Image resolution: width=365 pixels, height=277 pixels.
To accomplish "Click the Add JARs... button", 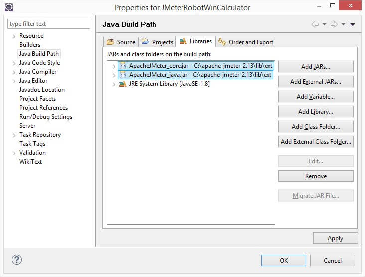I will (316, 67).
